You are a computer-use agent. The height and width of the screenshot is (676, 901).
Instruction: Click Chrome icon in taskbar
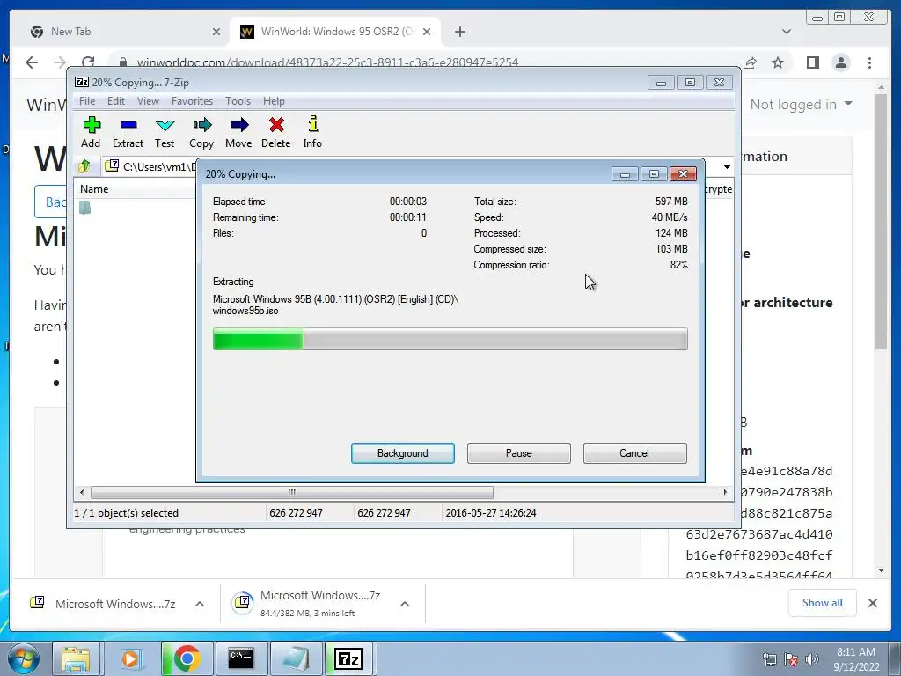(x=187, y=658)
